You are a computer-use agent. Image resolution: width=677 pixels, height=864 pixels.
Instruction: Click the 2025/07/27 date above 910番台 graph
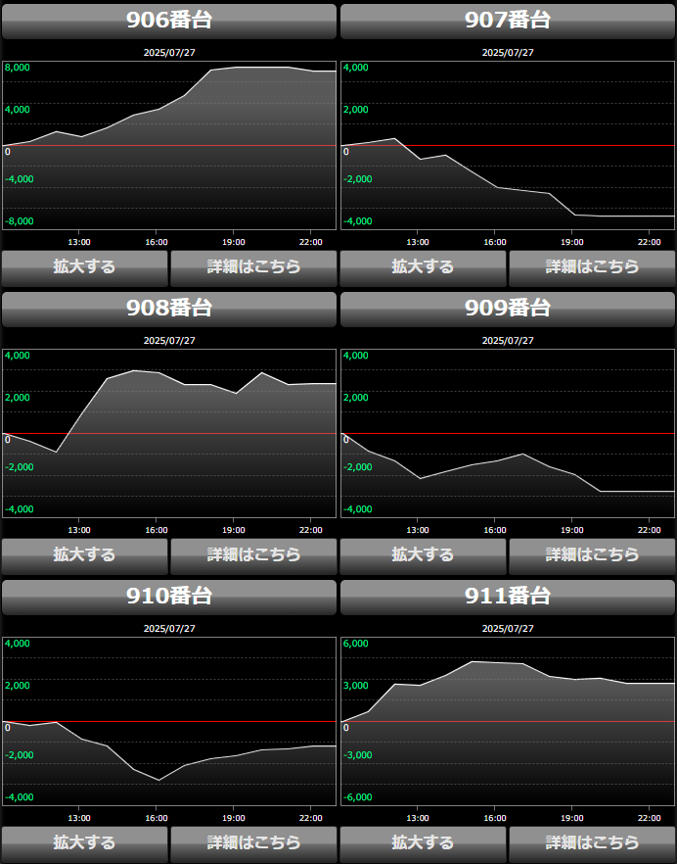(x=169, y=629)
